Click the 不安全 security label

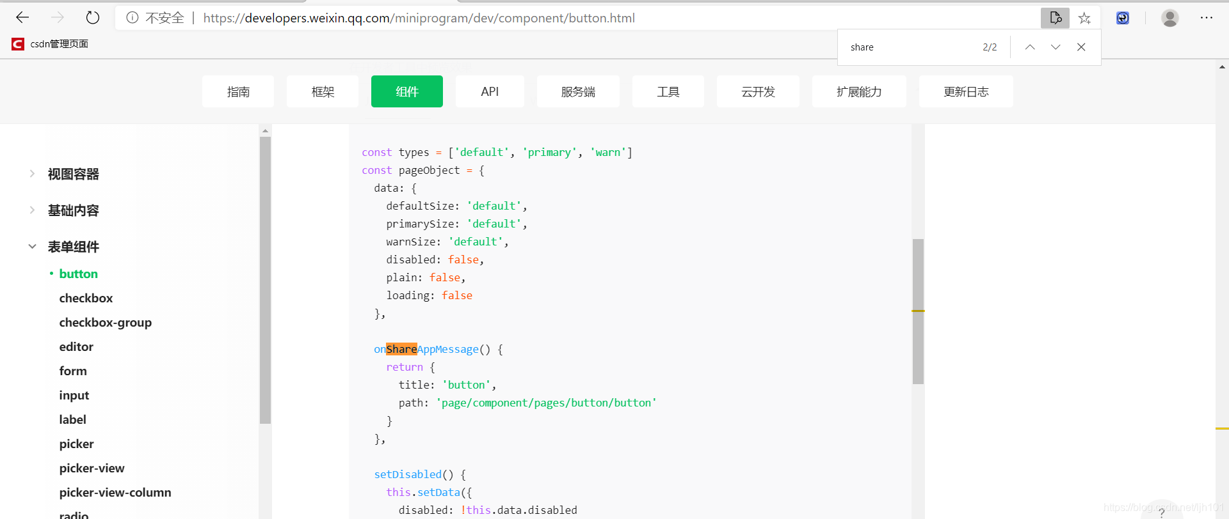coord(165,18)
